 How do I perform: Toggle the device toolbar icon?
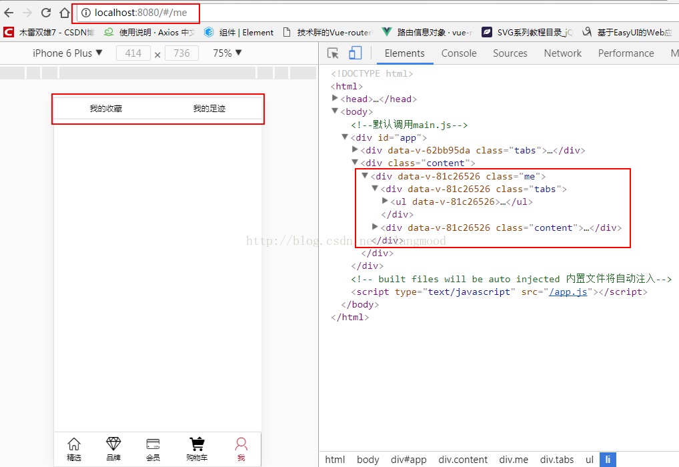point(355,53)
